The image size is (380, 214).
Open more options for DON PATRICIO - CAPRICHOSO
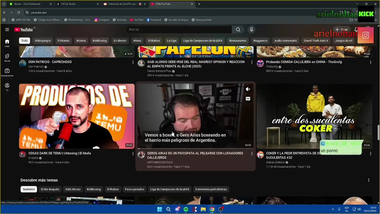133,62
